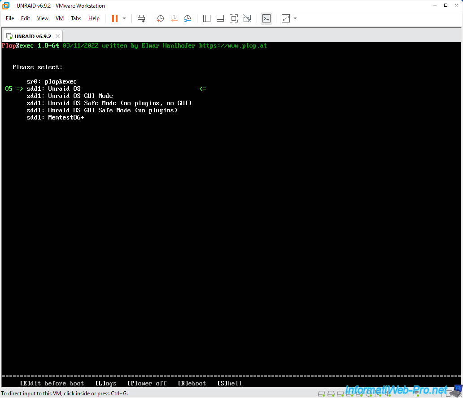Click the stretch guest display icon
The width and height of the screenshot is (463, 398).
[286, 18]
